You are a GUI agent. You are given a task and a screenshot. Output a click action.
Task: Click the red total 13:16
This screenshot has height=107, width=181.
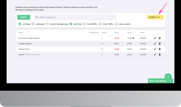click(x=117, y=38)
